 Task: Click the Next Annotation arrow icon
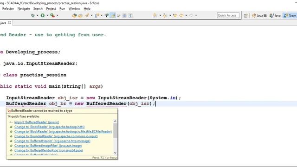click(x=155, y=15)
